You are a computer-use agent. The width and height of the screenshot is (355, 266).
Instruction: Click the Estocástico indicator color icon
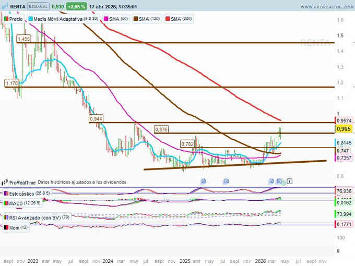pyautogui.click(x=6, y=194)
